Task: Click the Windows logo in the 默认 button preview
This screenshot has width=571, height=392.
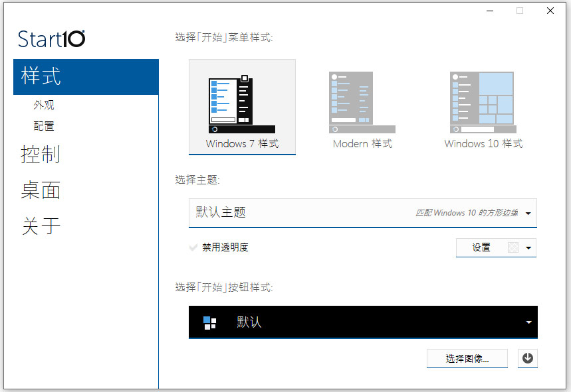Action: pos(209,322)
